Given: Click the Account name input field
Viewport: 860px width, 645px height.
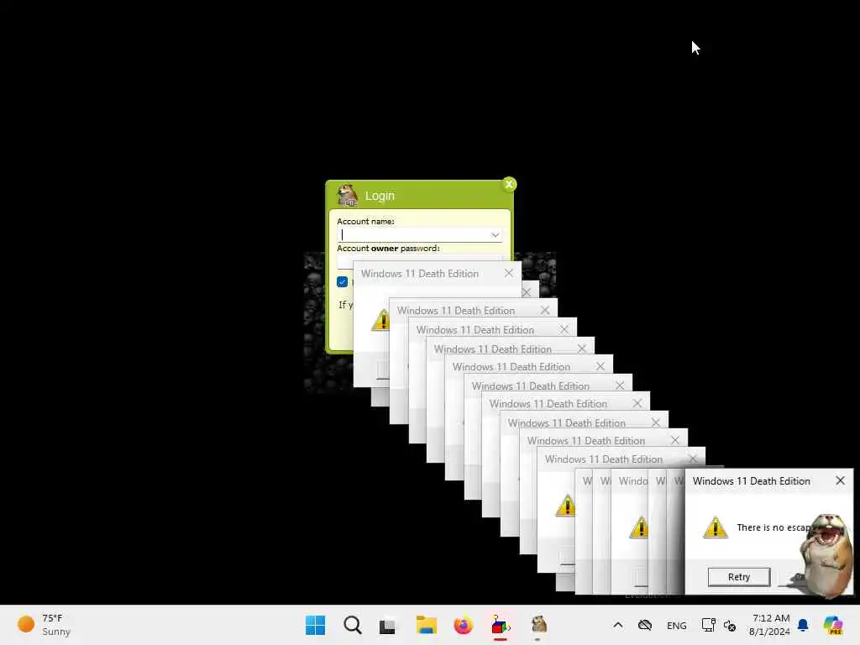Looking at the screenshot, I should pyautogui.click(x=419, y=235).
